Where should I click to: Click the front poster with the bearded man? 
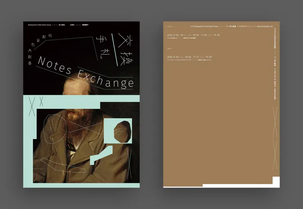coord(81,104)
